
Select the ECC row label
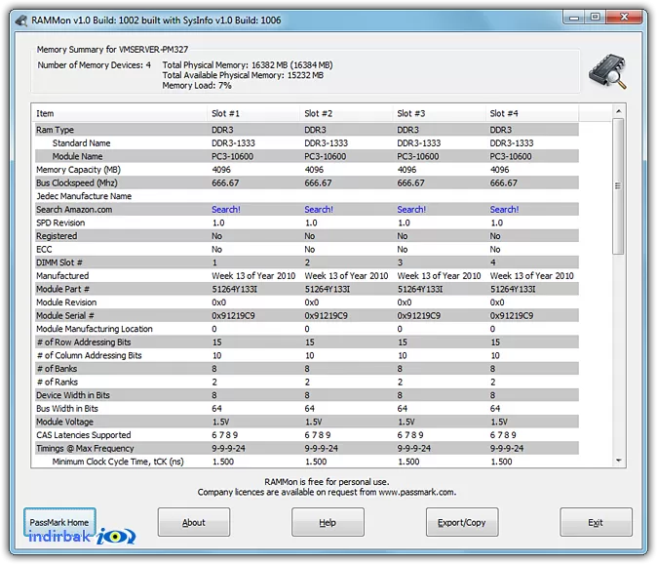[x=44, y=249]
